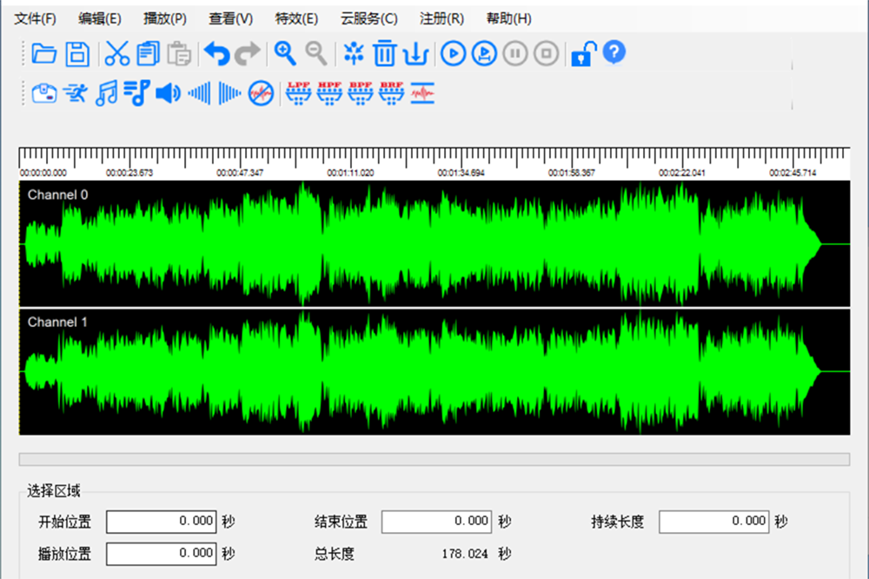The width and height of the screenshot is (869, 579).
Task: Click the open file folder icon
Action: point(43,54)
